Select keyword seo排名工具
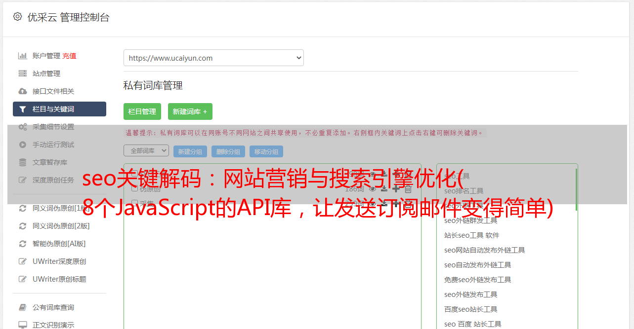Image resolution: width=634 pixels, height=329 pixels. [464, 191]
